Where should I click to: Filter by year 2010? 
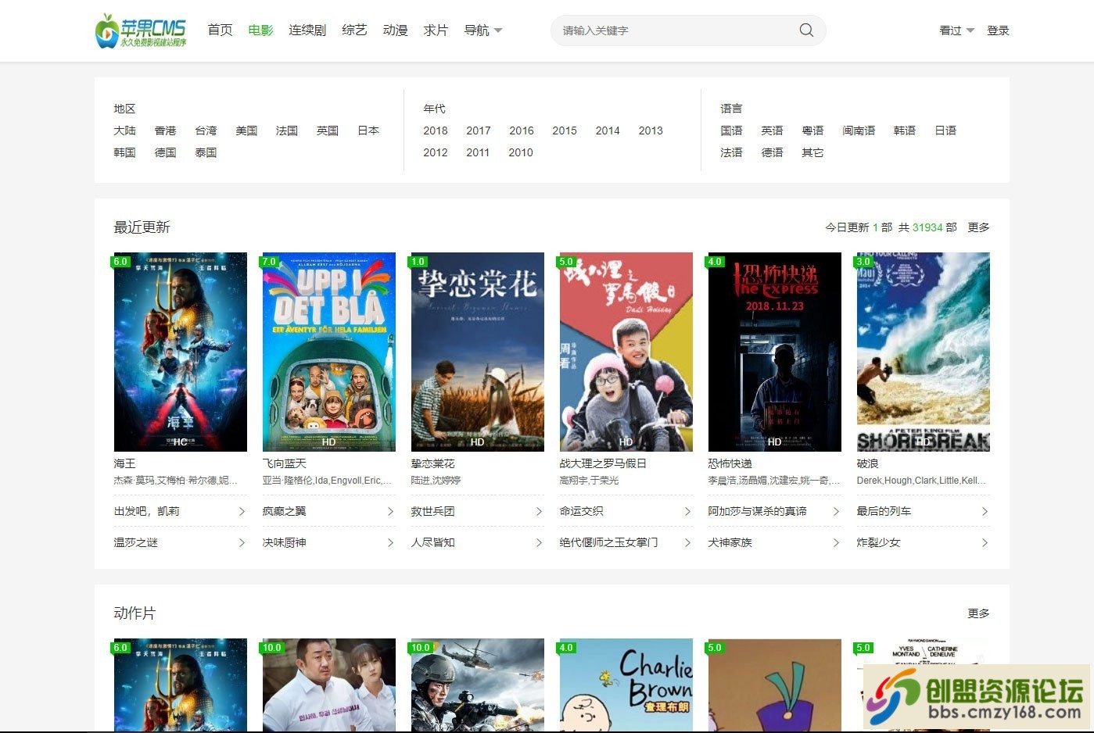521,152
